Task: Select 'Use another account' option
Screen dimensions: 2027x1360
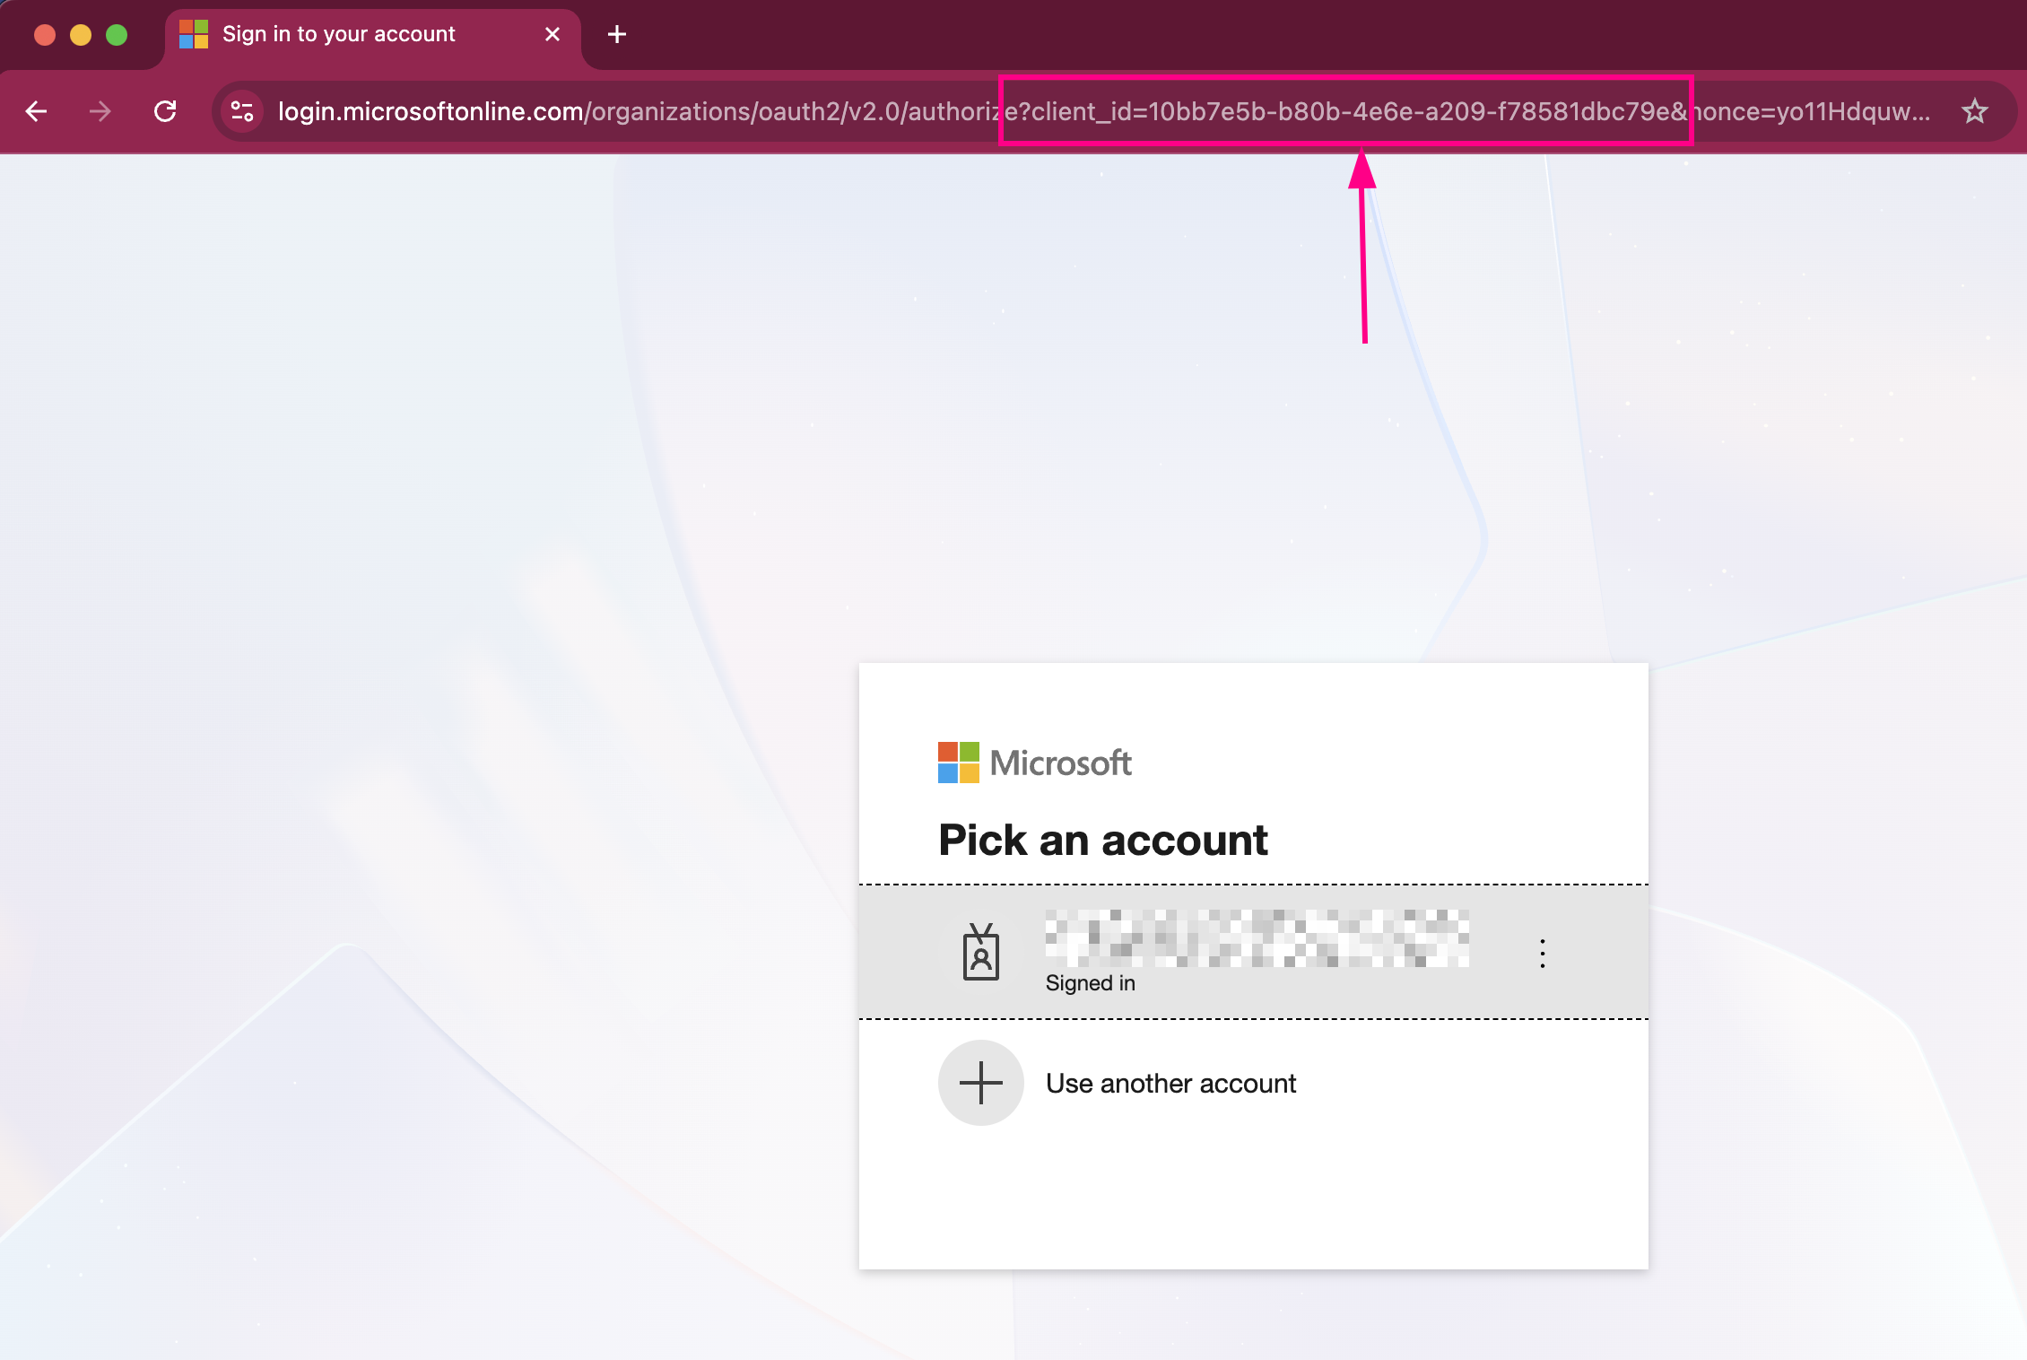Action: pos(1170,1084)
